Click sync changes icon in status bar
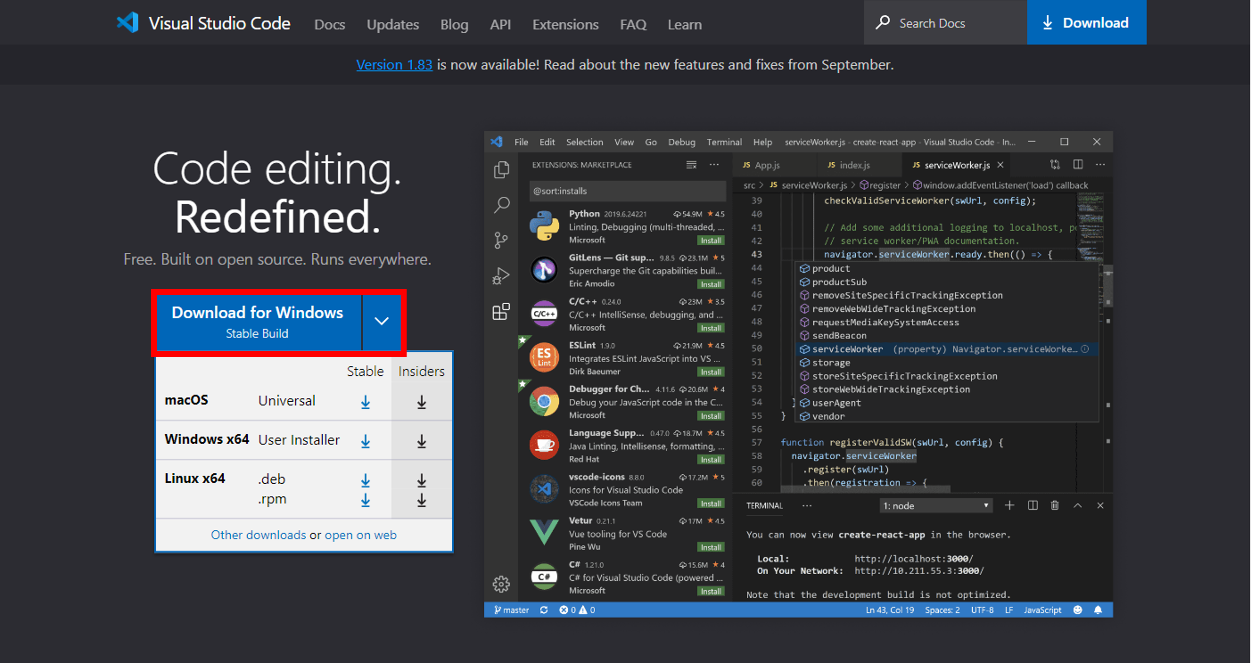The image size is (1251, 663). click(x=544, y=610)
